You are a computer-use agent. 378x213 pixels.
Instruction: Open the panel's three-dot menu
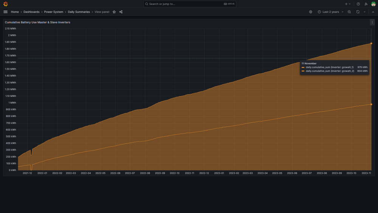(x=372, y=22)
